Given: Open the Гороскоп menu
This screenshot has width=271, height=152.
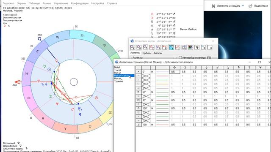Looking at the screenshot, I should point(8,3).
